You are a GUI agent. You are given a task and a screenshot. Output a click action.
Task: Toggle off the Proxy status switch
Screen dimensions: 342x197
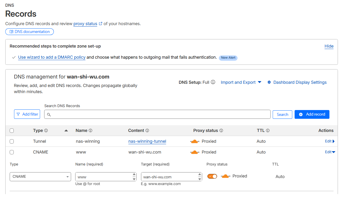(x=212, y=176)
